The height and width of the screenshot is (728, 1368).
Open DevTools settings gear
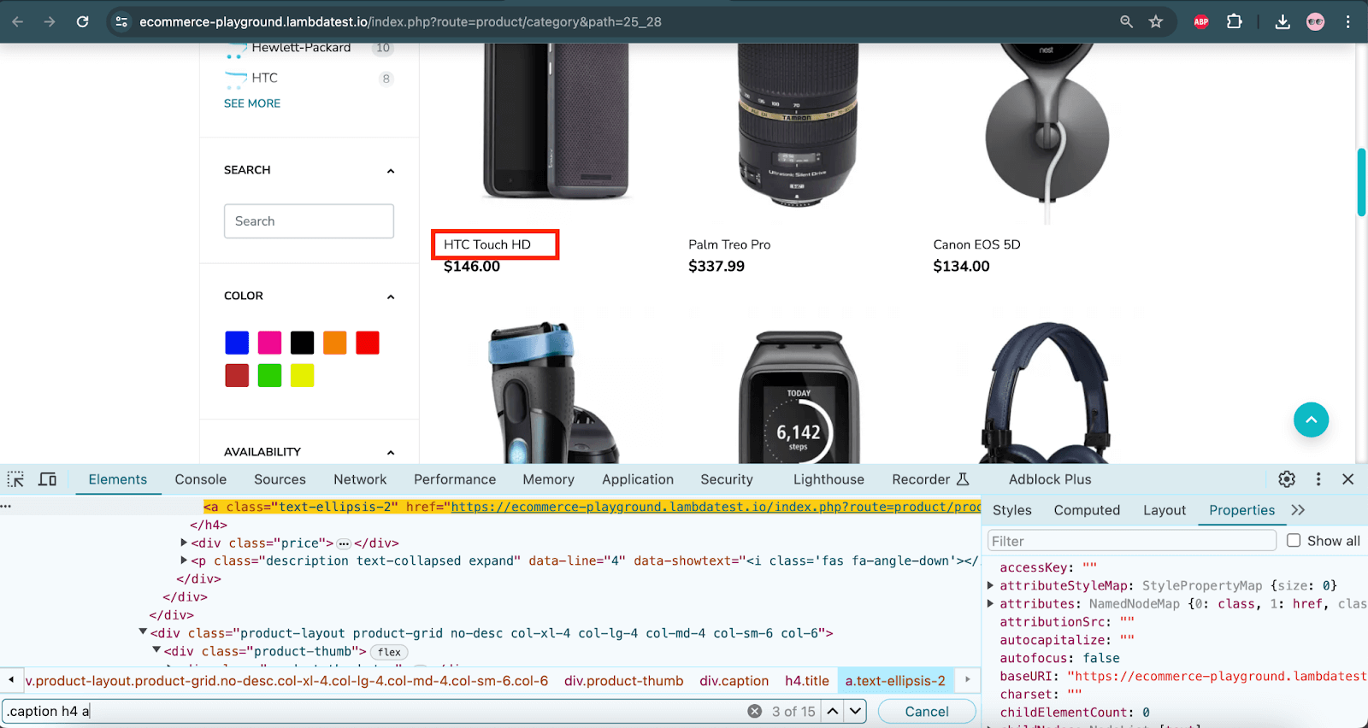point(1287,479)
